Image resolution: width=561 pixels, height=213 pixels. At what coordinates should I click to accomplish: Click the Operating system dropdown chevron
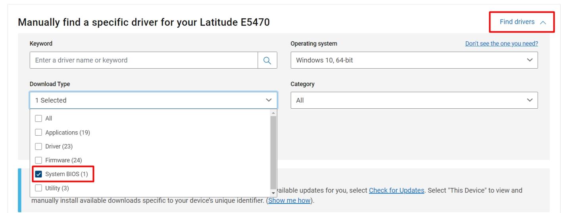(x=529, y=60)
